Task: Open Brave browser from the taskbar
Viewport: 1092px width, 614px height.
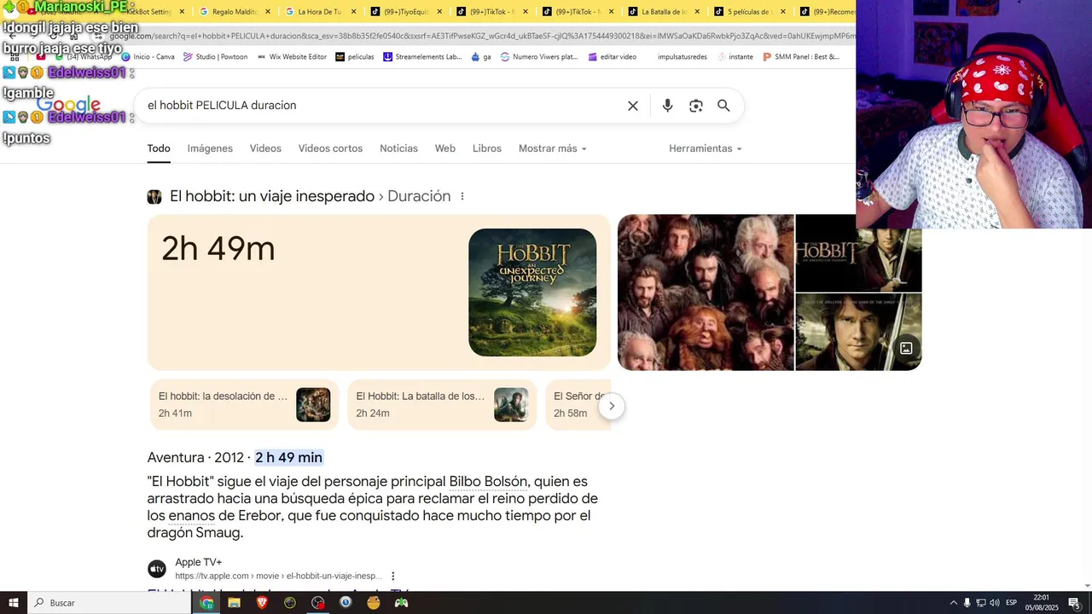Action: 262,603
